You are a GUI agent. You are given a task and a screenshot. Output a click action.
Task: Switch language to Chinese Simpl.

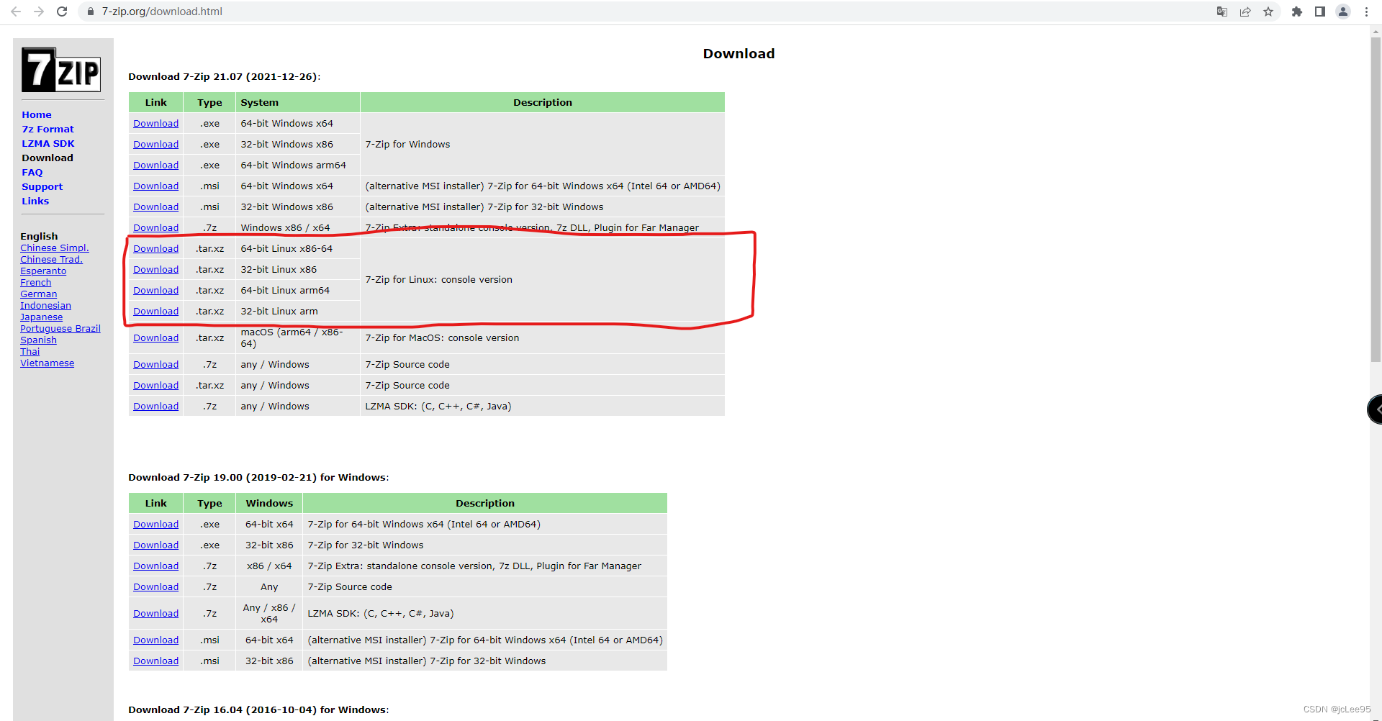[55, 248]
